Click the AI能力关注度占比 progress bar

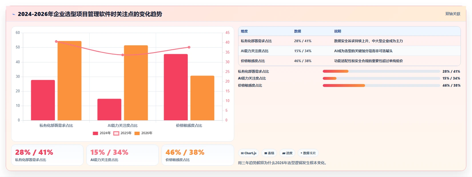click(381, 78)
